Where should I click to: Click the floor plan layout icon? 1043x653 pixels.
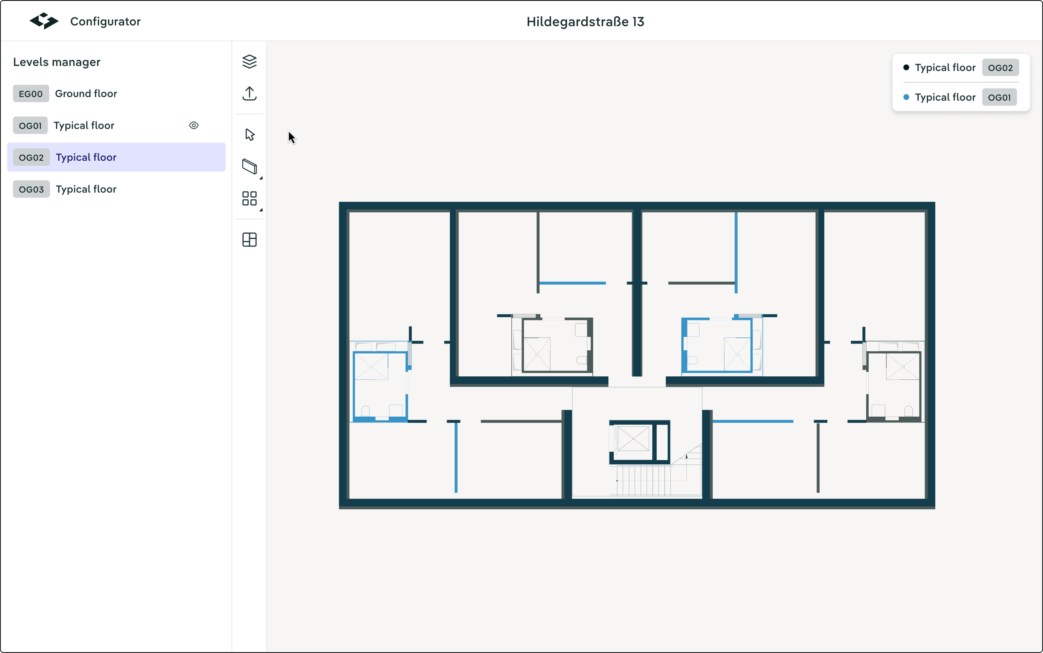pyautogui.click(x=249, y=240)
